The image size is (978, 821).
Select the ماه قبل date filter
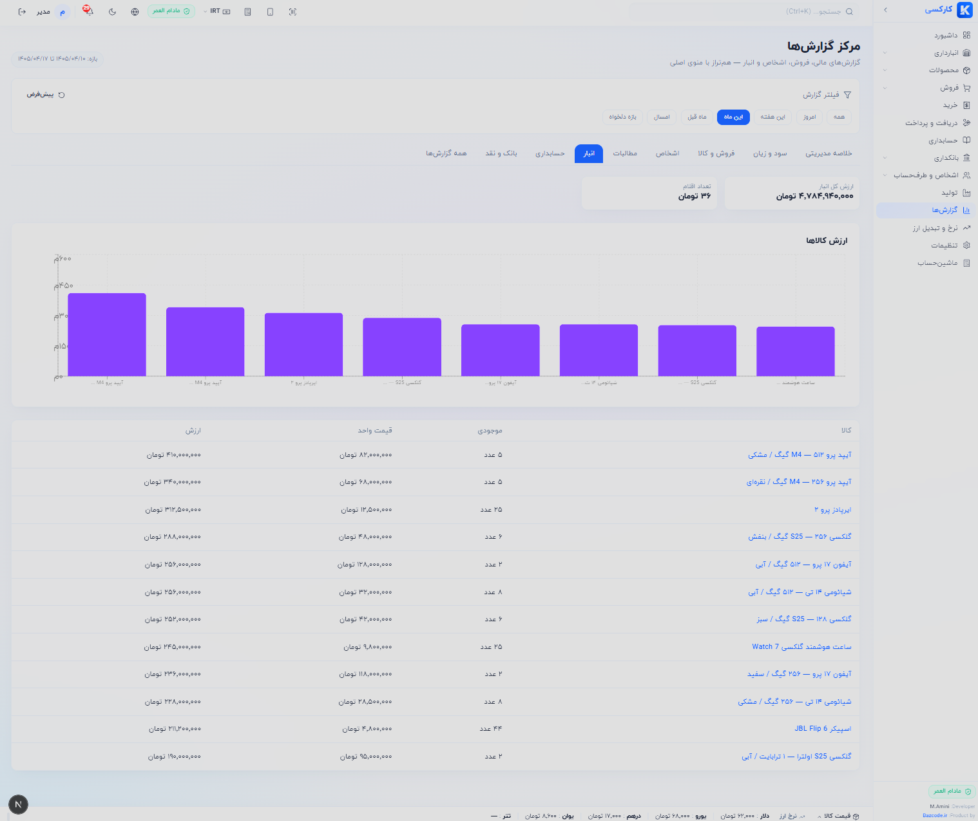tap(696, 117)
